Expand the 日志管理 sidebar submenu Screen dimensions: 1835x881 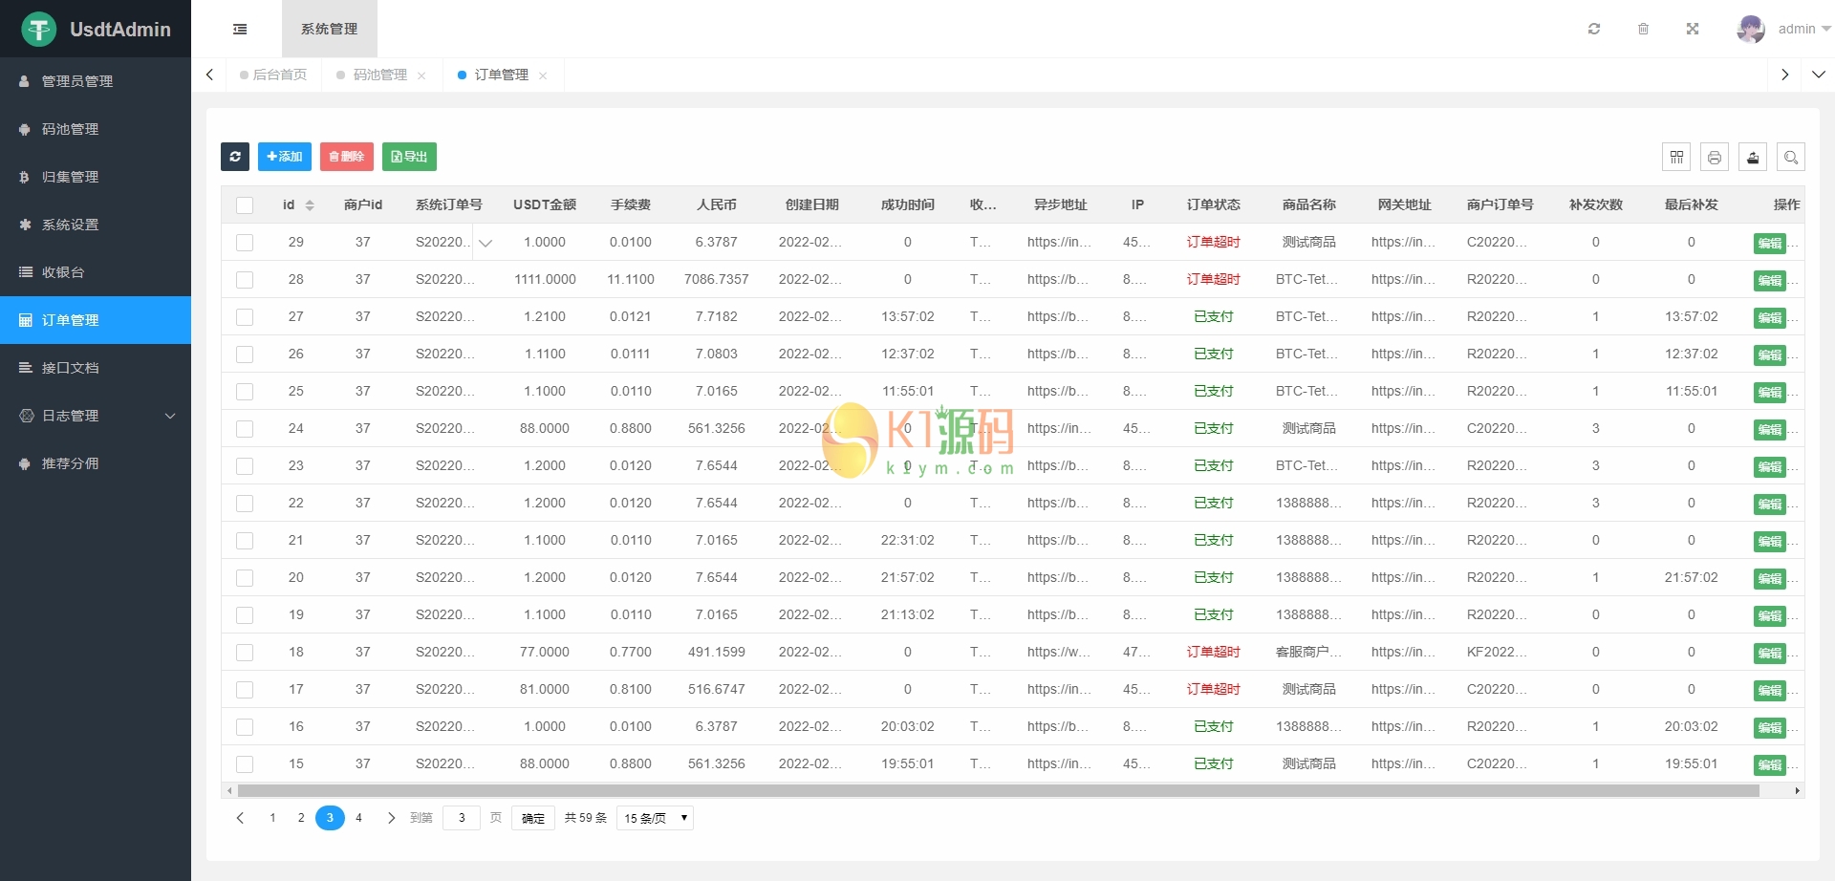pyautogui.click(x=96, y=416)
